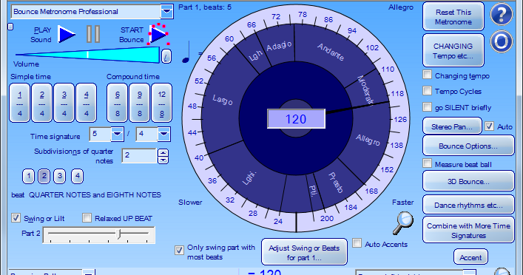
Task: Open Stereo Pan... settings
Action: pos(452,126)
